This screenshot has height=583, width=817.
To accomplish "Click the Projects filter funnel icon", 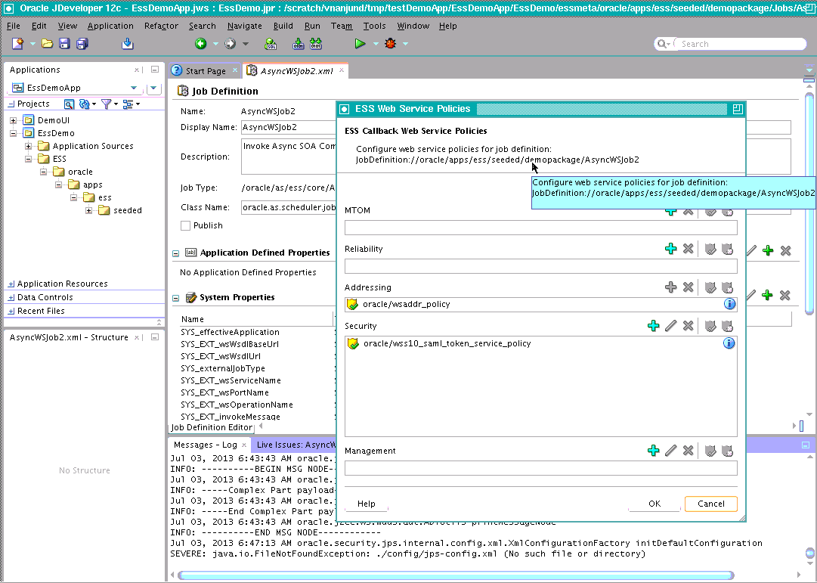I will tap(107, 104).
